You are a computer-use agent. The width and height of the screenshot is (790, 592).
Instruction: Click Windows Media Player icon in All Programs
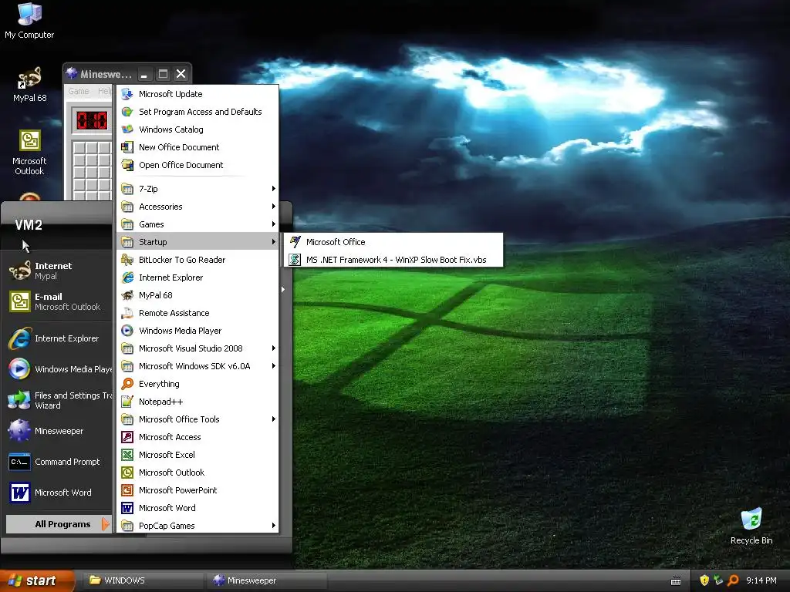[x=127, y=331]
